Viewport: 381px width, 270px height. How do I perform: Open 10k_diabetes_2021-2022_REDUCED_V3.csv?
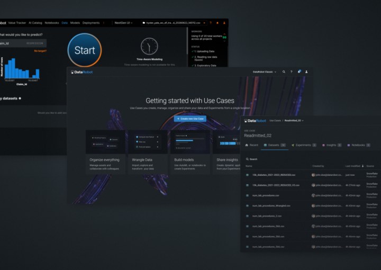[276, 185]
